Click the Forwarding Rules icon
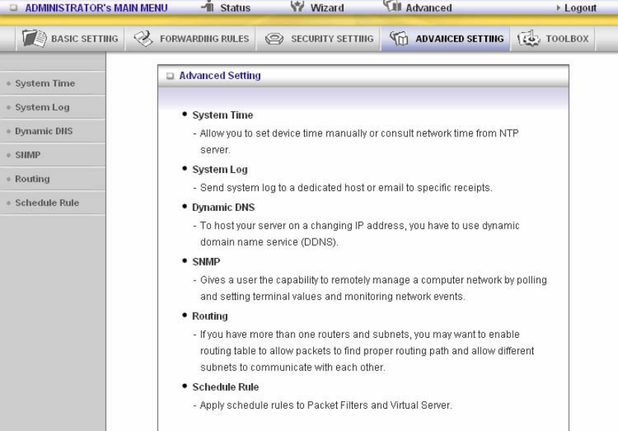Screen dimensions: 618x431 (143, 39)
